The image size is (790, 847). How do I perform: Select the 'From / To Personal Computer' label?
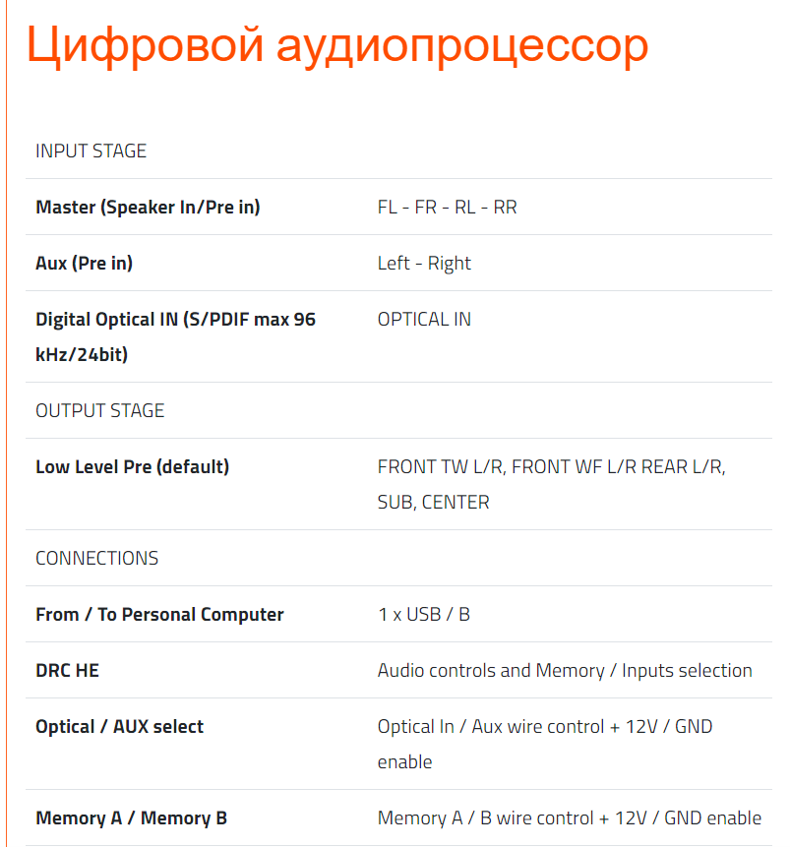(159, 614)
